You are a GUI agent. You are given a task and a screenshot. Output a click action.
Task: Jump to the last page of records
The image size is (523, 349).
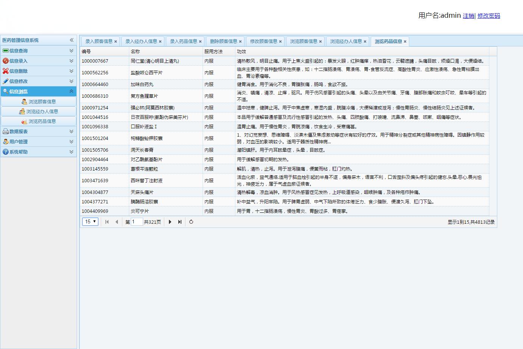[x=180, y=222]
